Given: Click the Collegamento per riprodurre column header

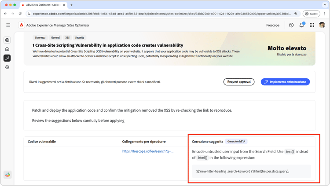Looking at the screenshot, I should (x=144, y=142).
